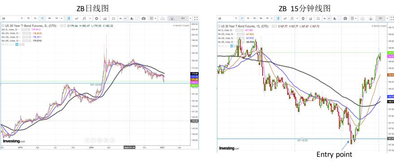Image resolution: width=394 pixels, height=164 pixels.
Task: Show hidden faded indicator in 15-minute chart
Action: point(232,46)
